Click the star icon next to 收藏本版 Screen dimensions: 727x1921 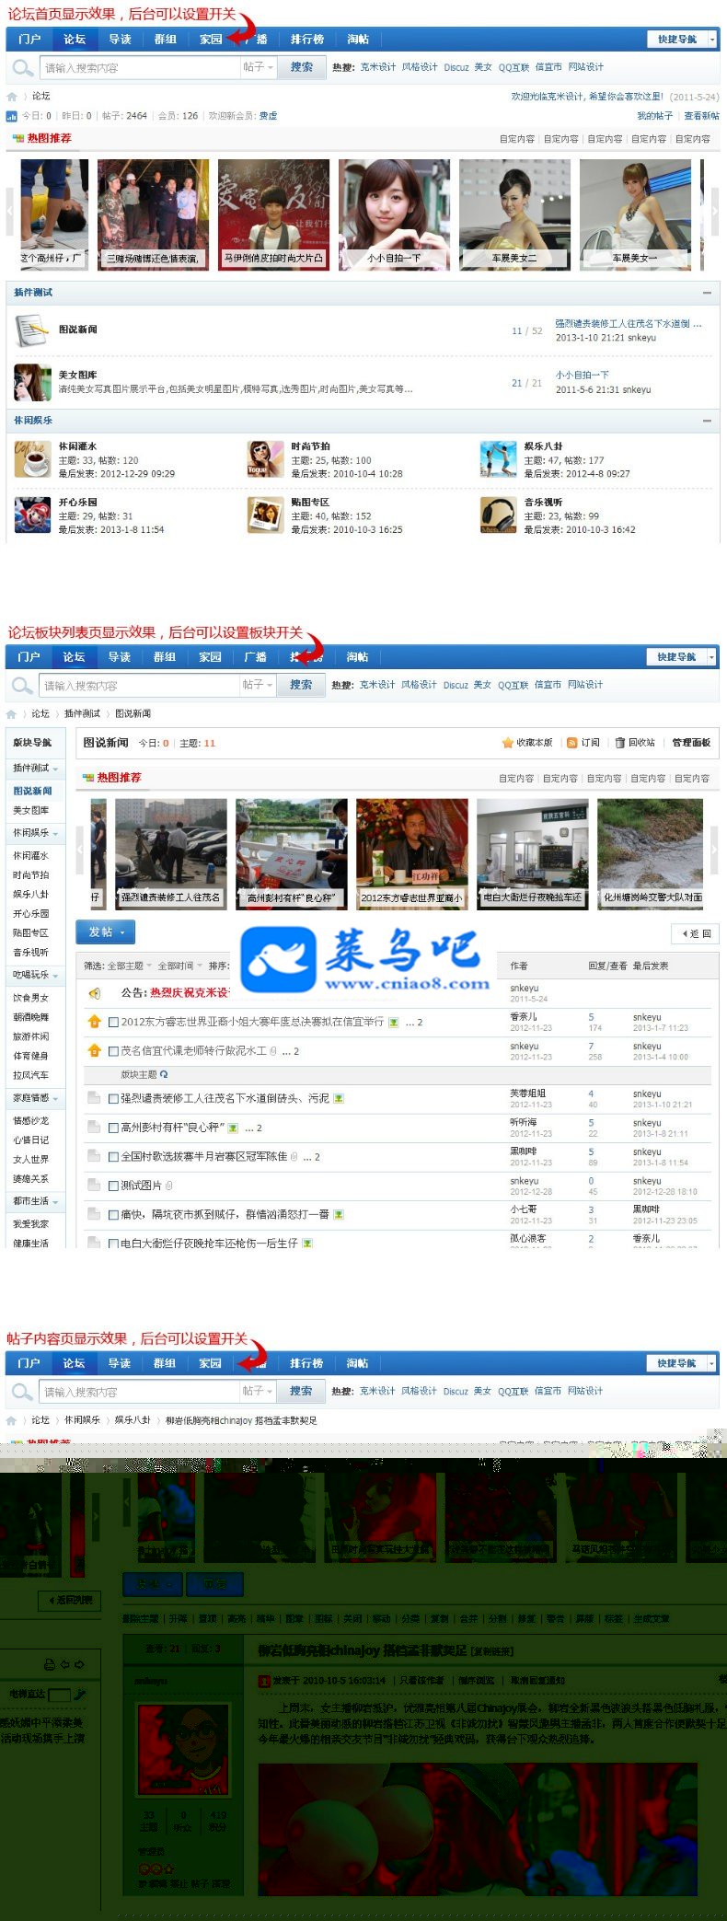coord(507,743)
